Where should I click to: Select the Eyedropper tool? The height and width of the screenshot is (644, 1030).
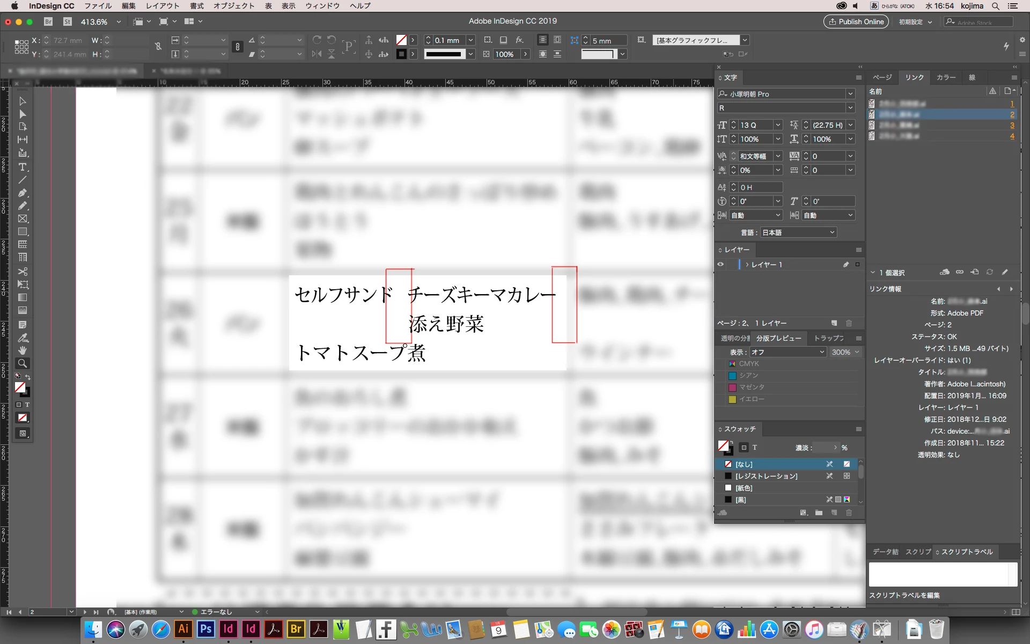23,338
